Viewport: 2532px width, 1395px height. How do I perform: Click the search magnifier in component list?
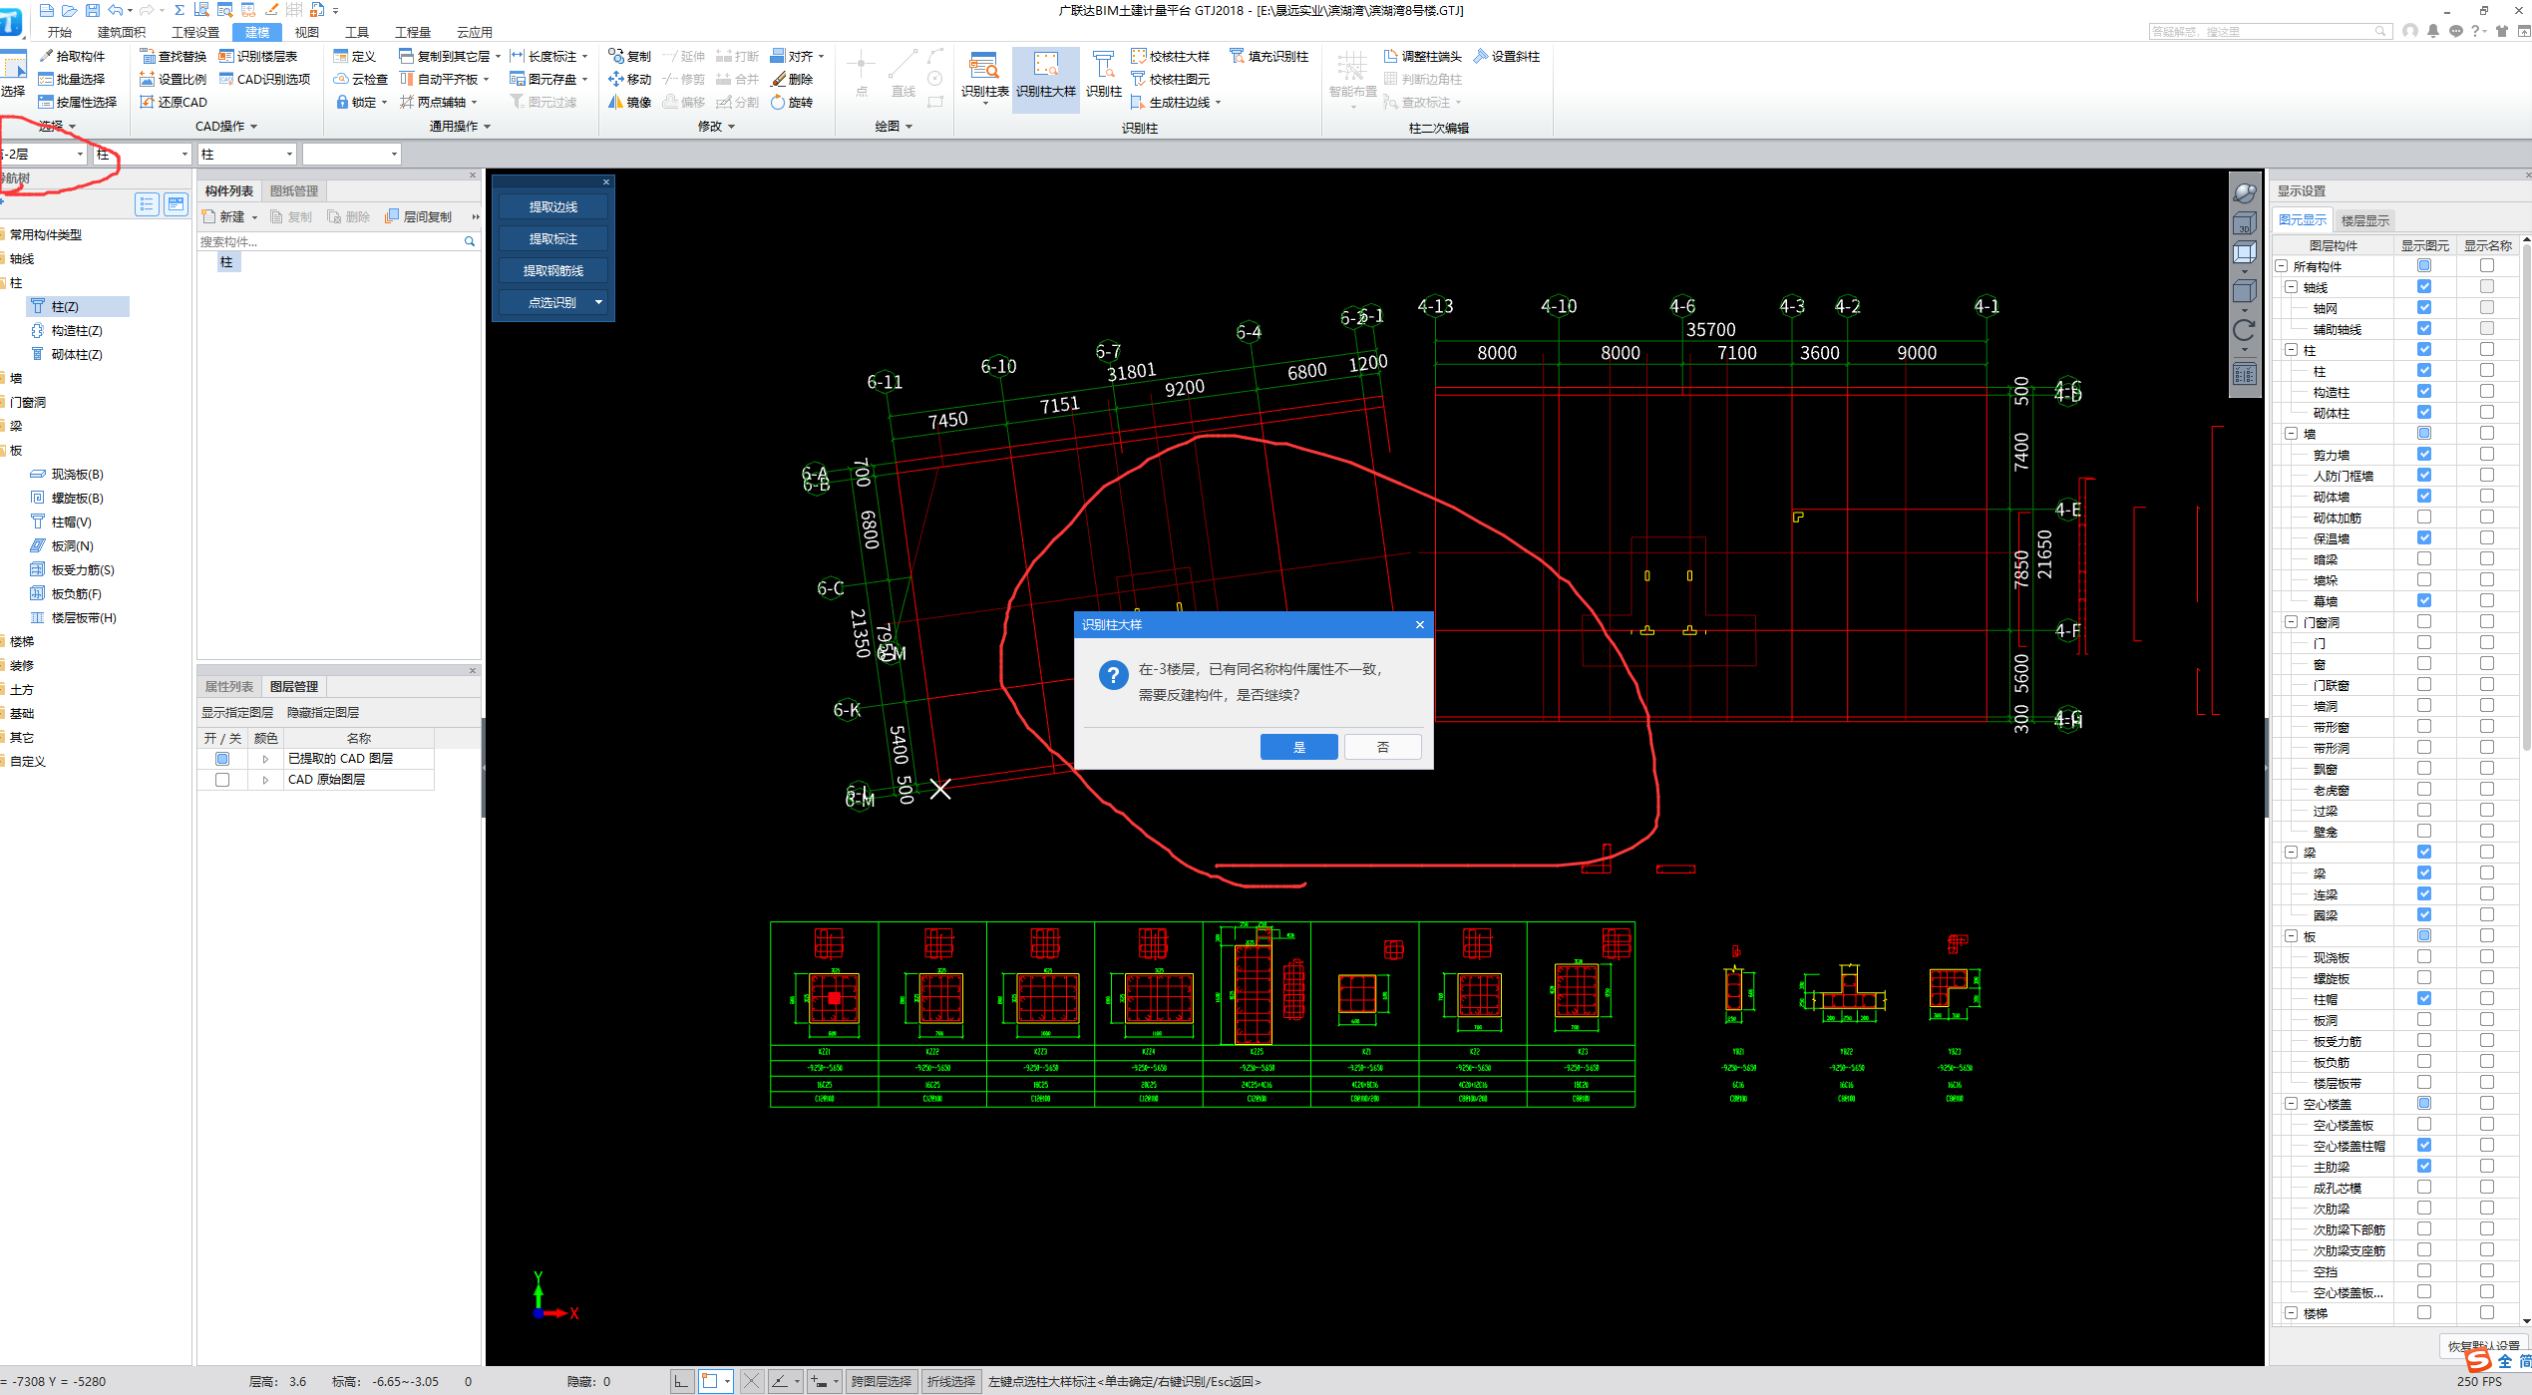[x=470, y=241]
